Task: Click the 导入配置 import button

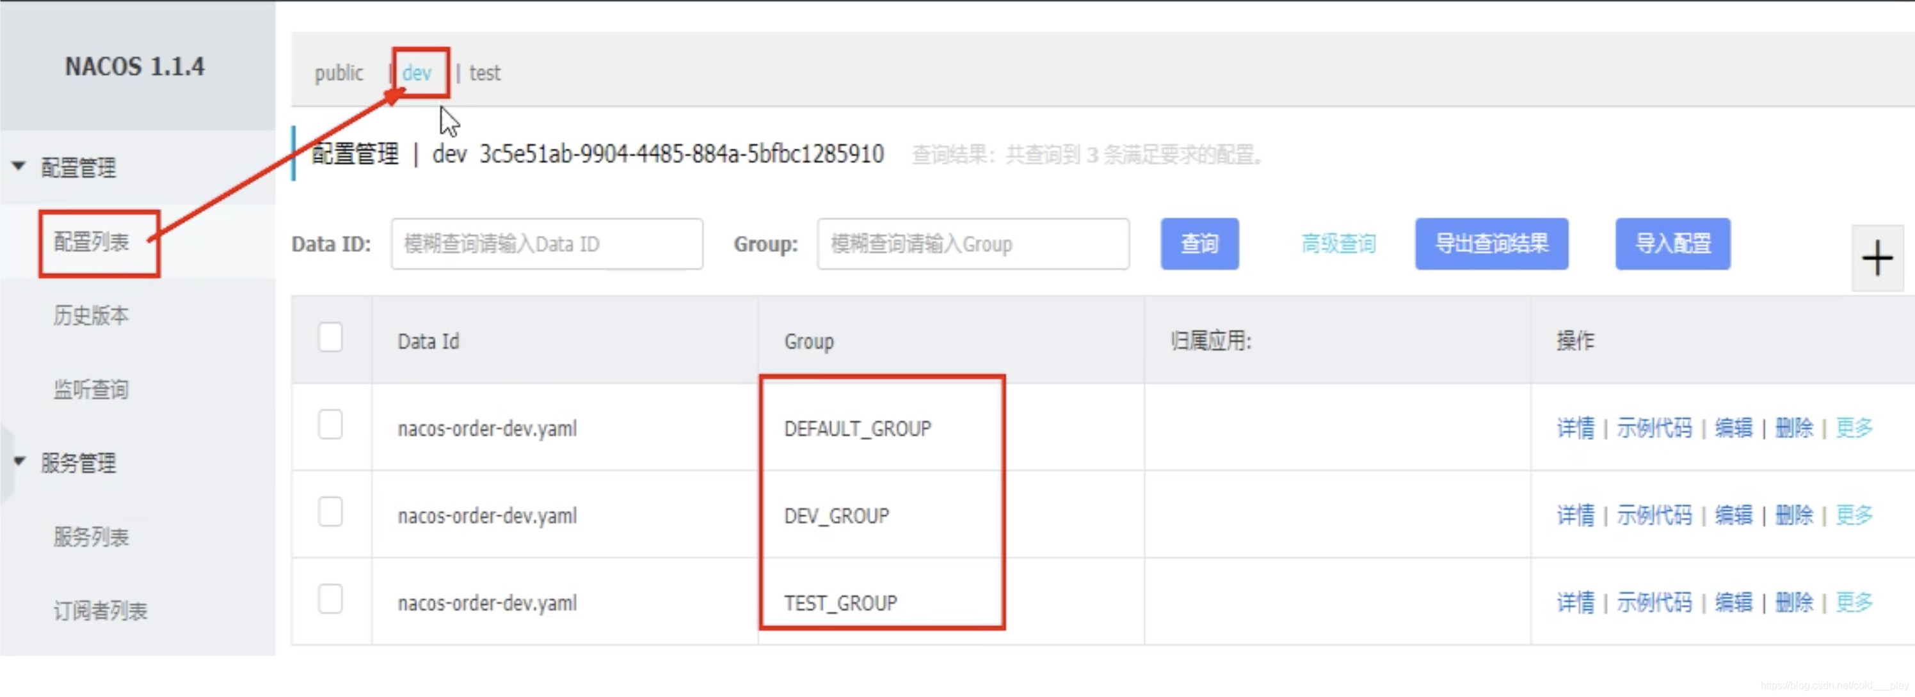Action: coord(1672,244)
